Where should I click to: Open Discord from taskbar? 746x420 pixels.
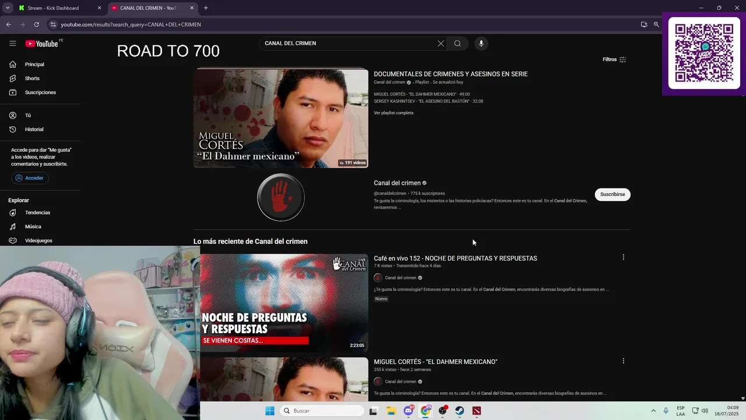409,411
